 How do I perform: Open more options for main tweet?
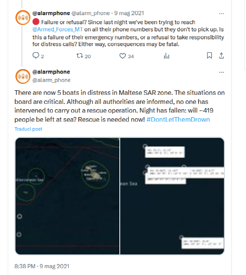(x=222, y=72)
